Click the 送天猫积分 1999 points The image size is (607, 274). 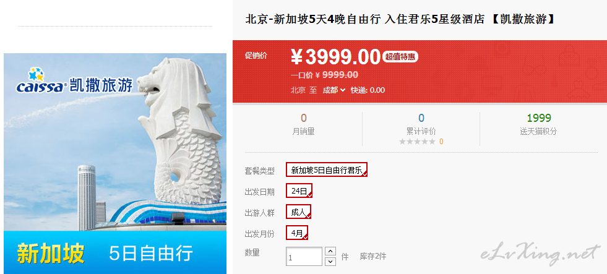point(538,124)
